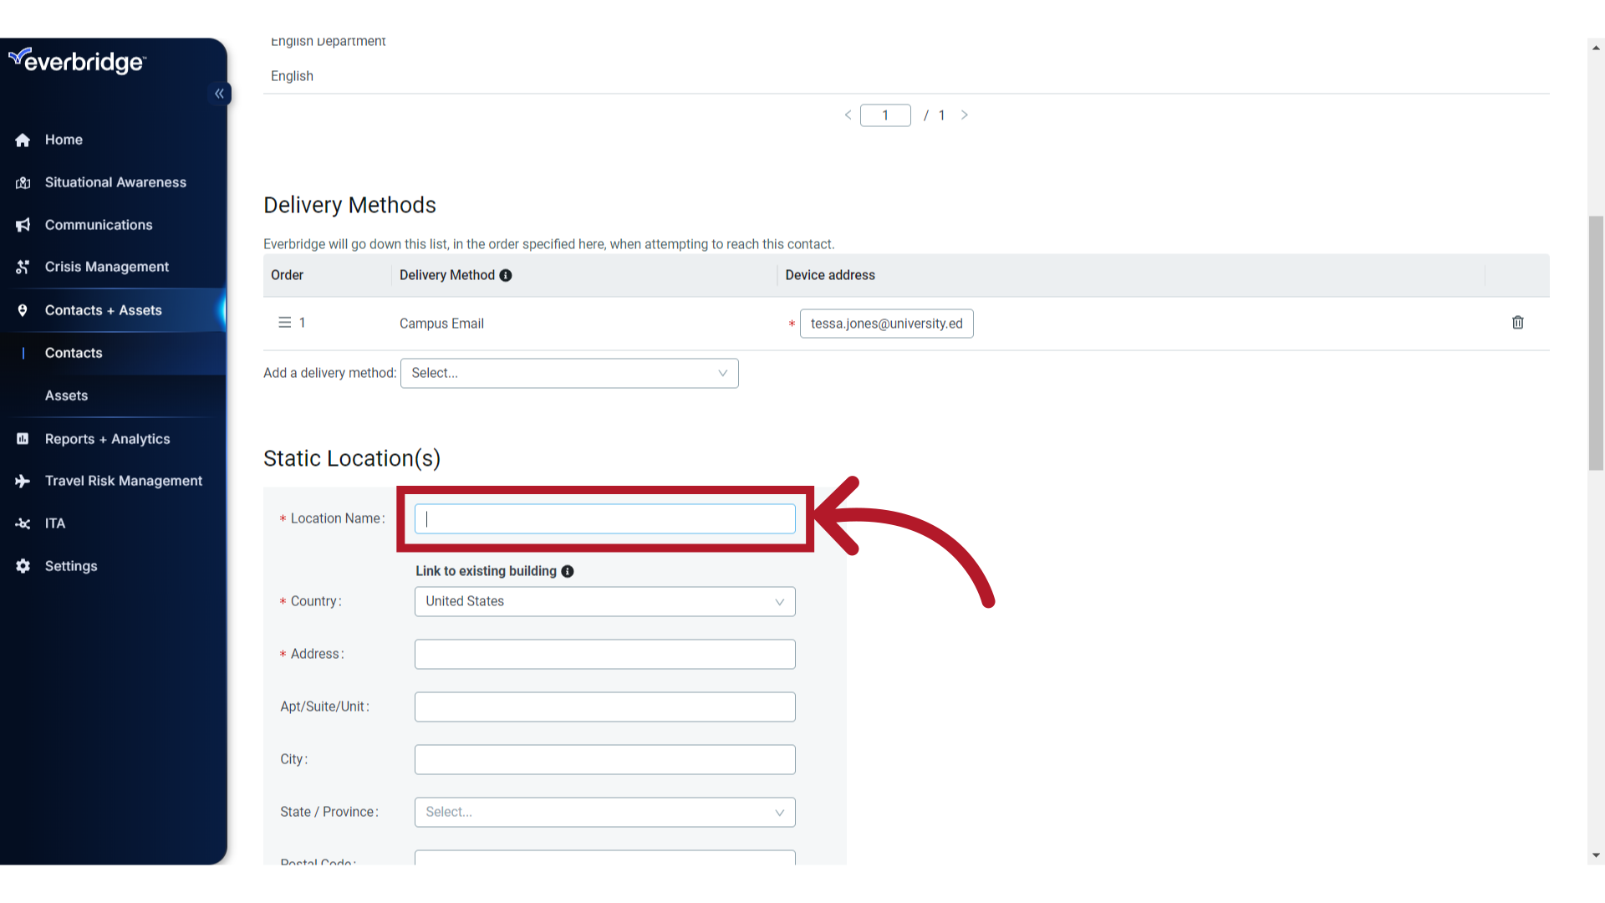Viewport: 1605px width, 903px height.
Task: Open Communications section
Action: (98, 224)
